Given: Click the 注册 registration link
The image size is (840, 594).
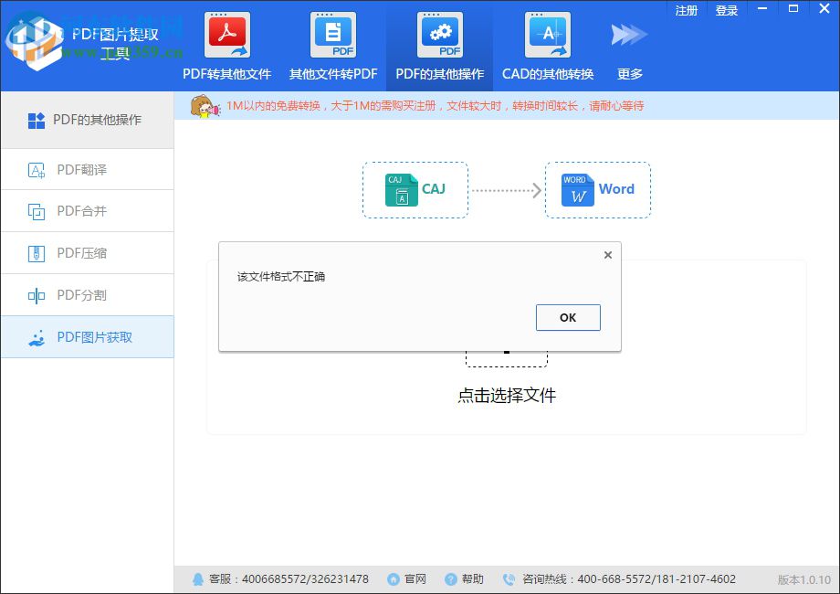Looking at the screenshot, I should pos(686,10).
